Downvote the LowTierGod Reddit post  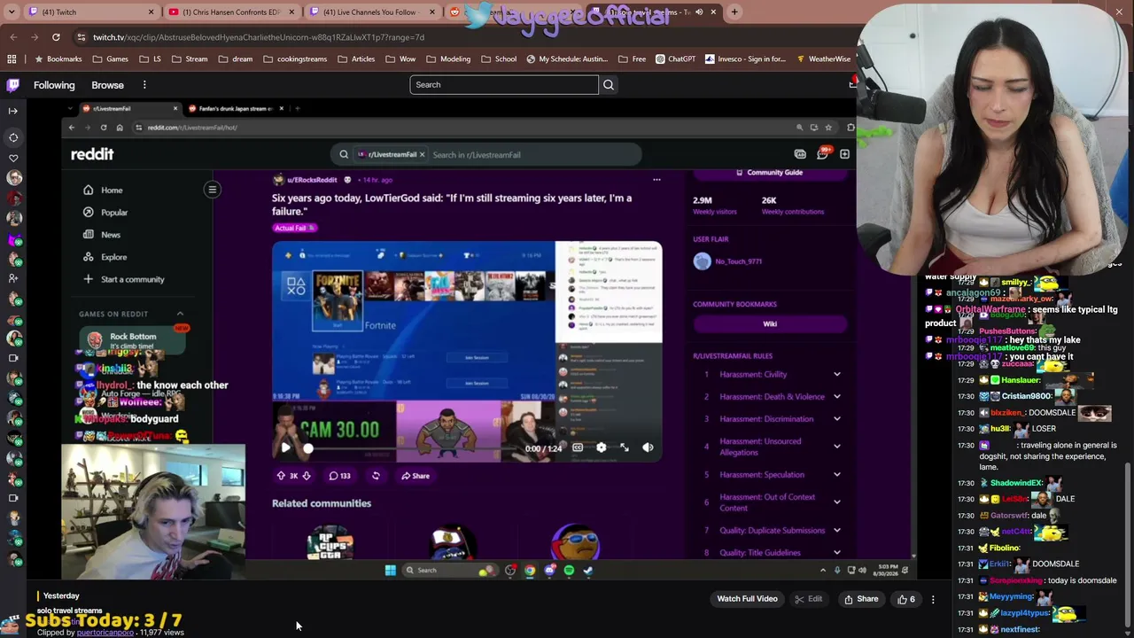(307, 476)
